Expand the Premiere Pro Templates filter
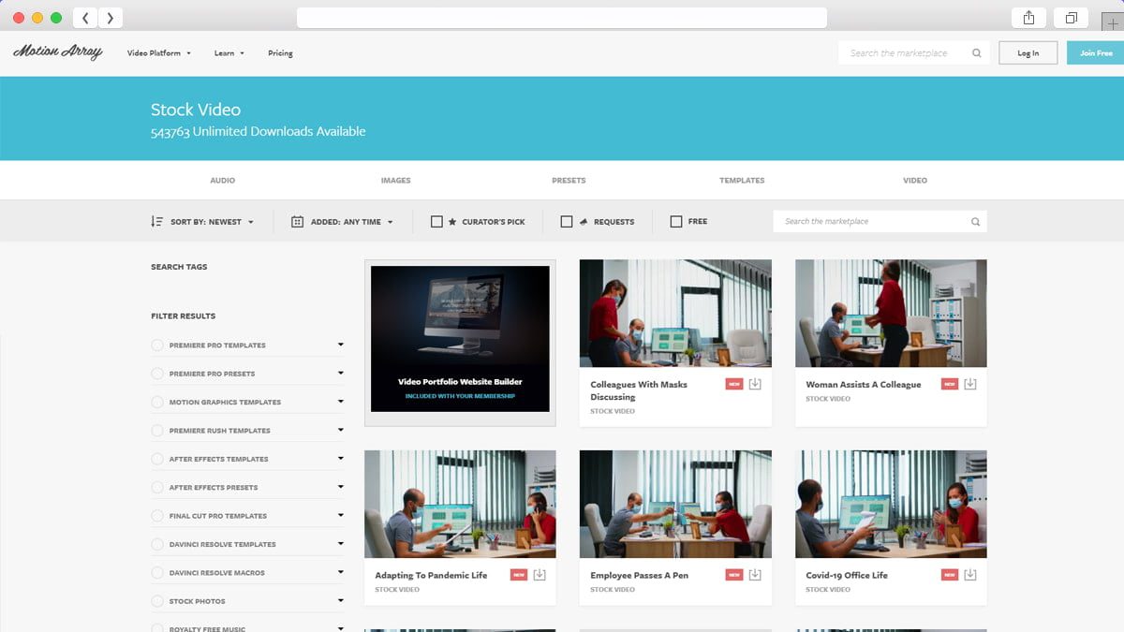Image resolution: width=1124 pixels, height=632 pixels. [x=339, y=345]
